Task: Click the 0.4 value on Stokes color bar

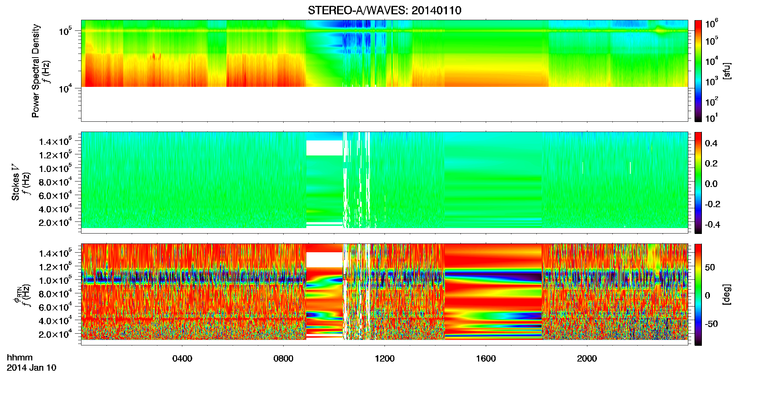Action: 711,143
